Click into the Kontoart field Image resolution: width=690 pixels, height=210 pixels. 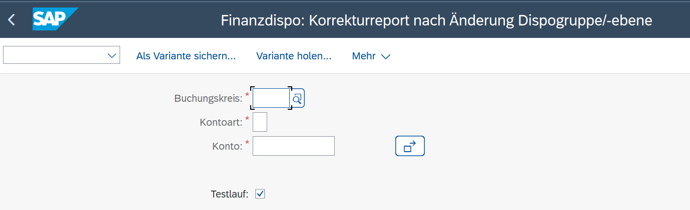260,122
